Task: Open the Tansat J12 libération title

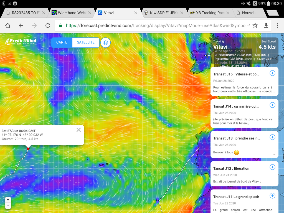Action: tap(231, 169)
